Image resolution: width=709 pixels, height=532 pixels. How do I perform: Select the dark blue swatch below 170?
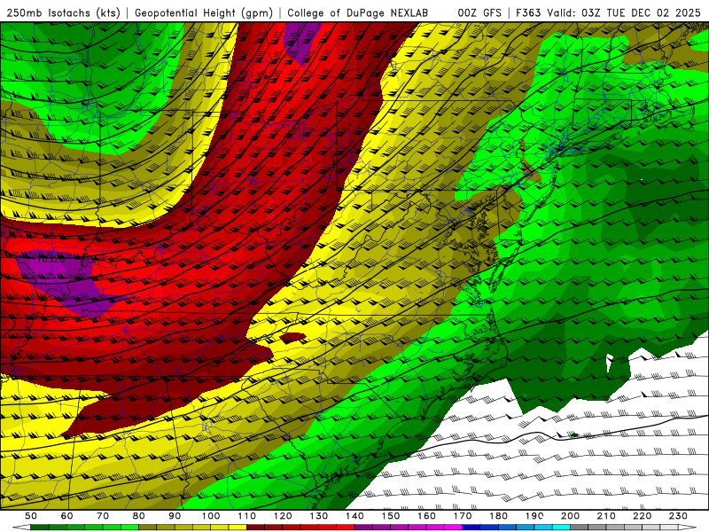471,528
